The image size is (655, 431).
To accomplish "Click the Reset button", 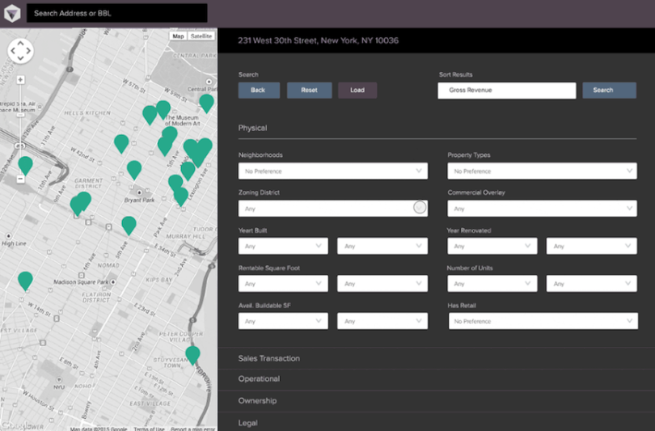I will coord(310,91).
